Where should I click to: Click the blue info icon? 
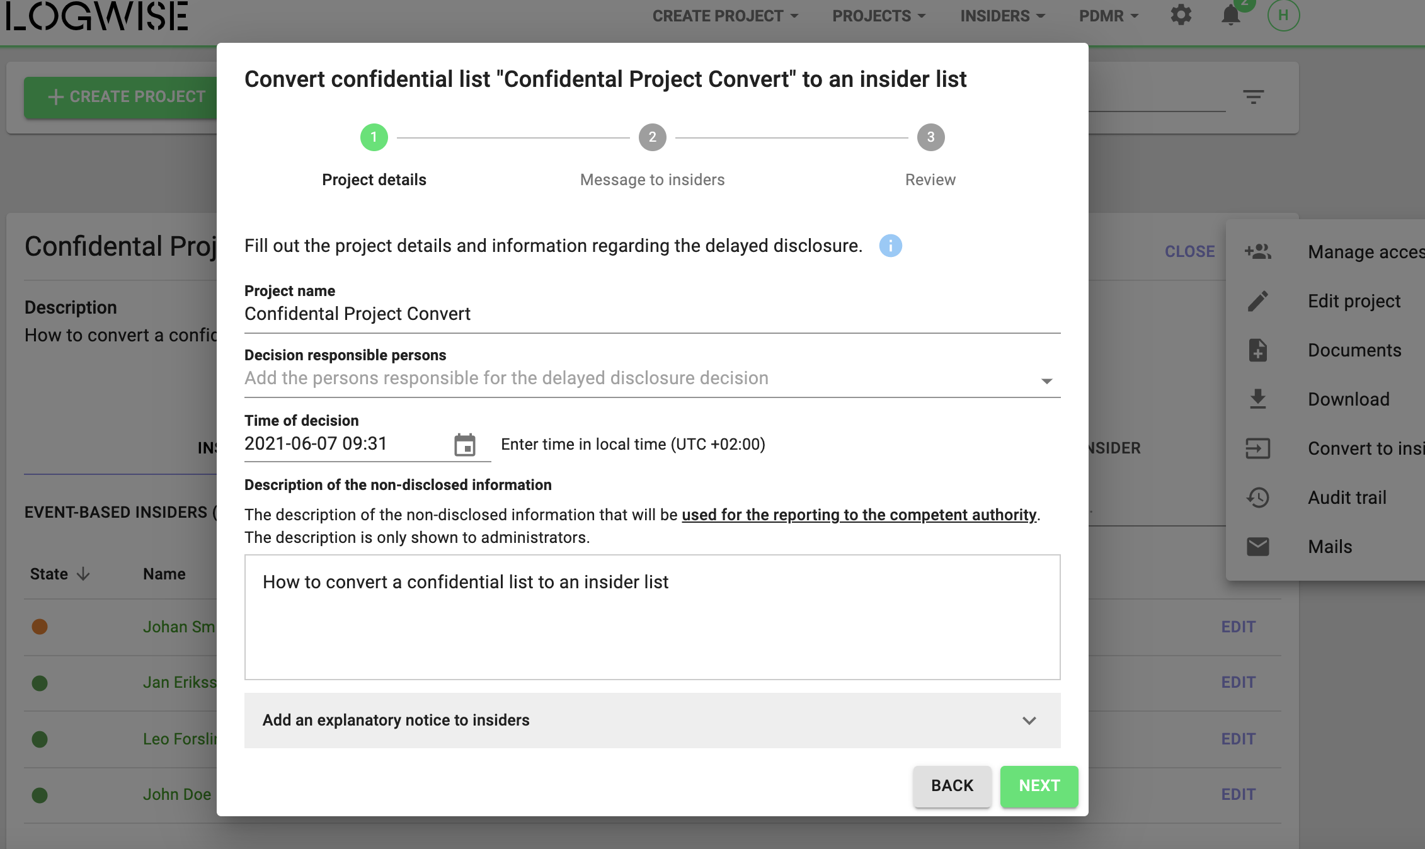tap(890, 246)
